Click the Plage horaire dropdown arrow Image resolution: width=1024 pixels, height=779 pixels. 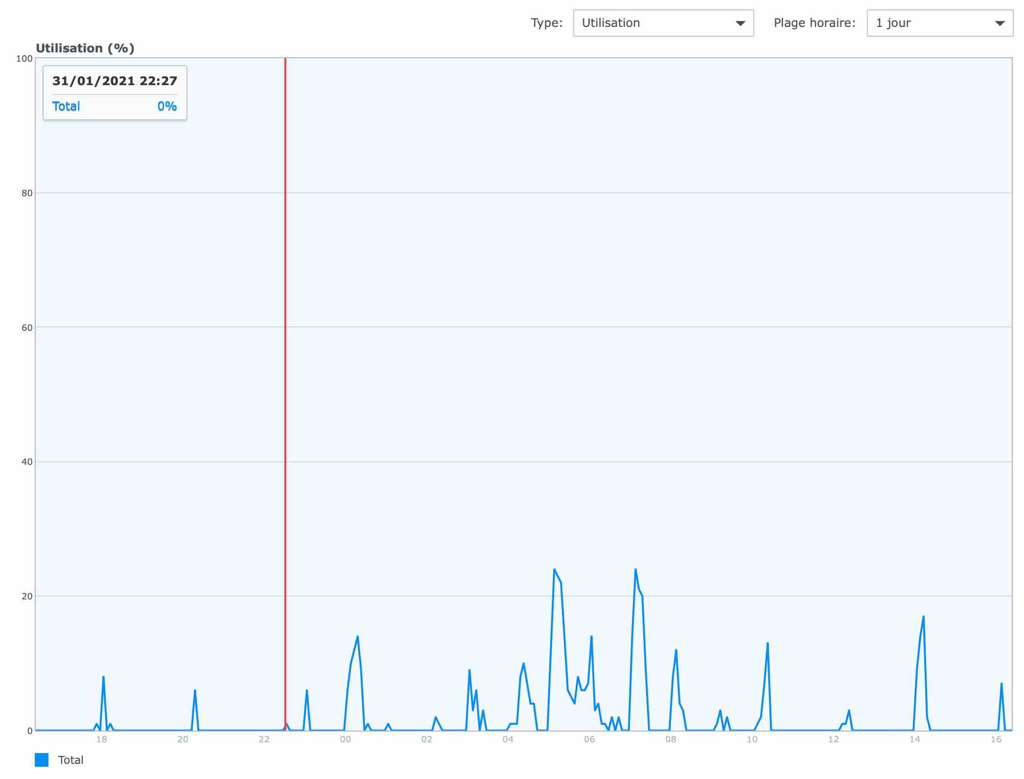click(x=1000, y=23)
